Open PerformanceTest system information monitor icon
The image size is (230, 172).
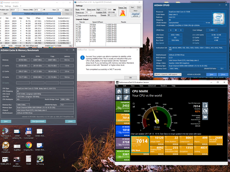tap(126, 91)
